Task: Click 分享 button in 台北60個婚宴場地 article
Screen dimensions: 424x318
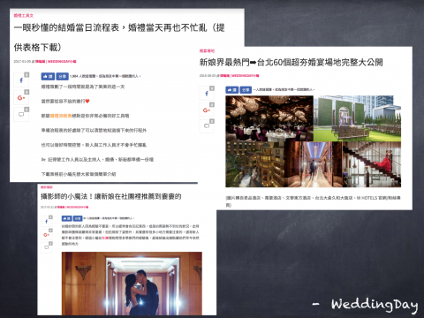Action: tap(246, 90)
